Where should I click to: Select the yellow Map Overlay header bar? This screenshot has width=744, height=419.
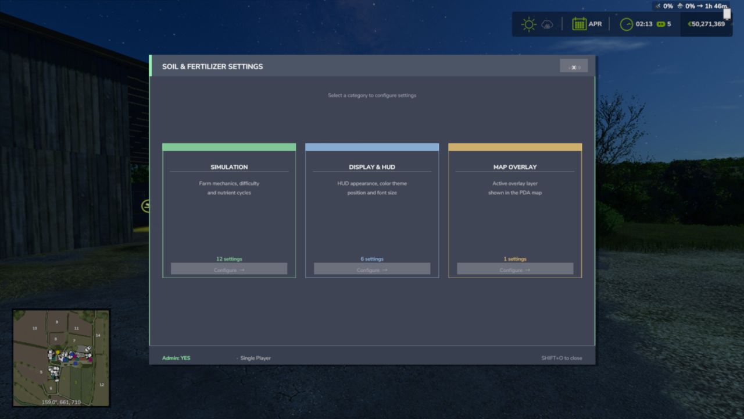click(x=515, y=147)
